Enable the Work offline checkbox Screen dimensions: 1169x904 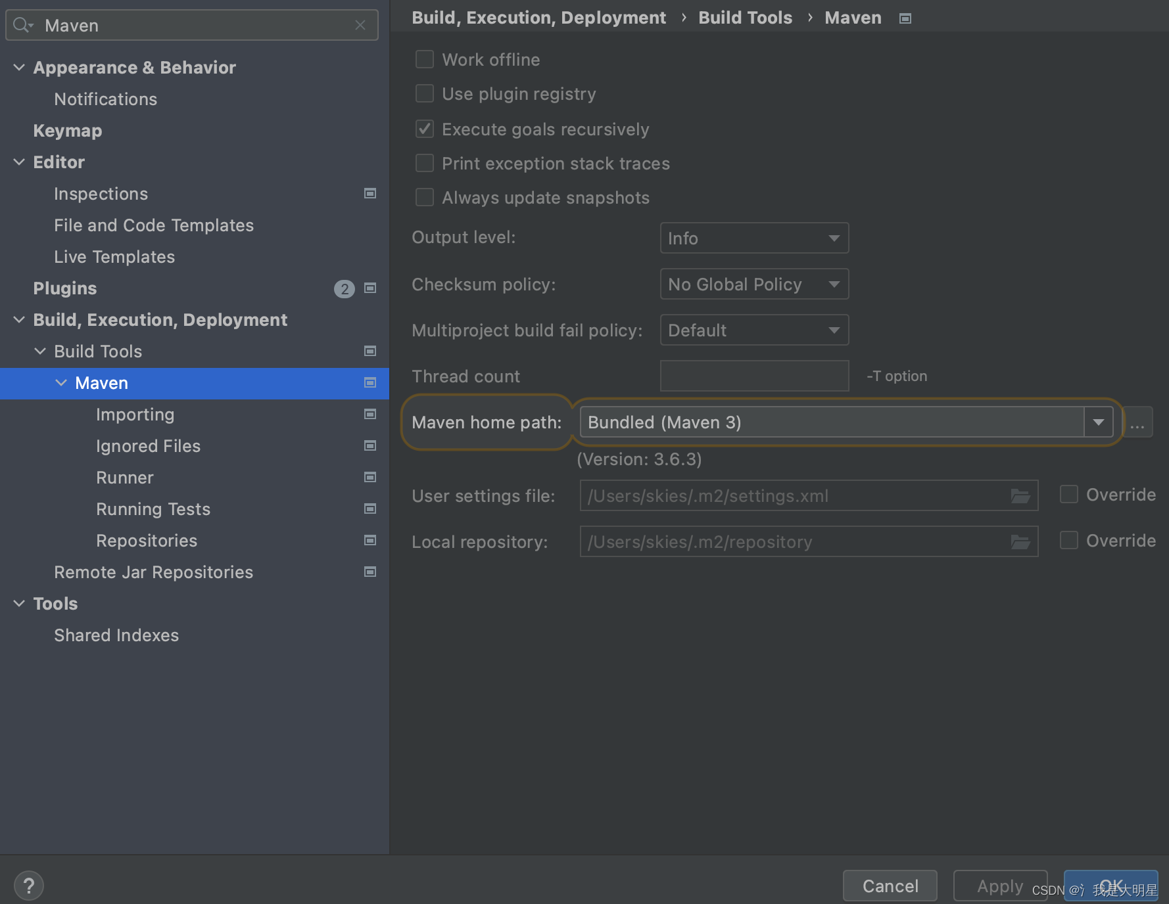(425, 59)
